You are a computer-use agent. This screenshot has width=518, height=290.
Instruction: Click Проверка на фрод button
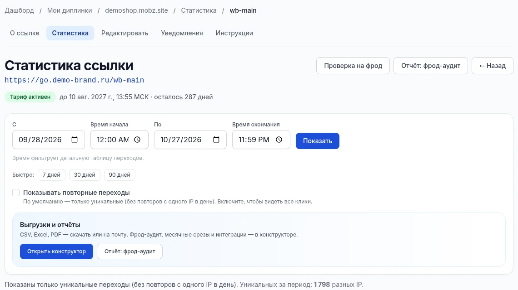tap(353, 66)
